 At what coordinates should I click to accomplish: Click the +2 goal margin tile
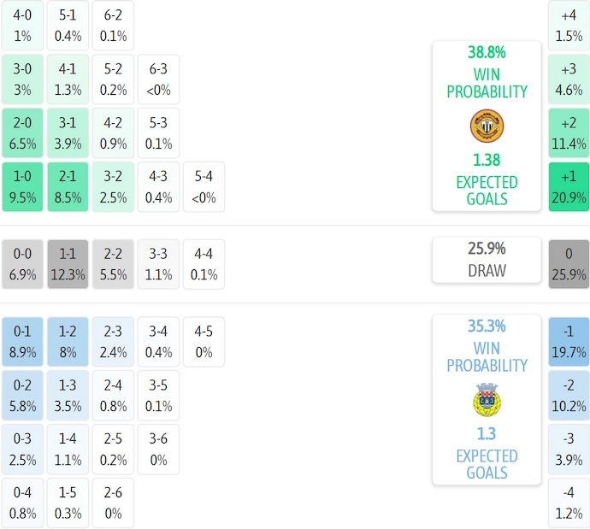pos(569,132)
